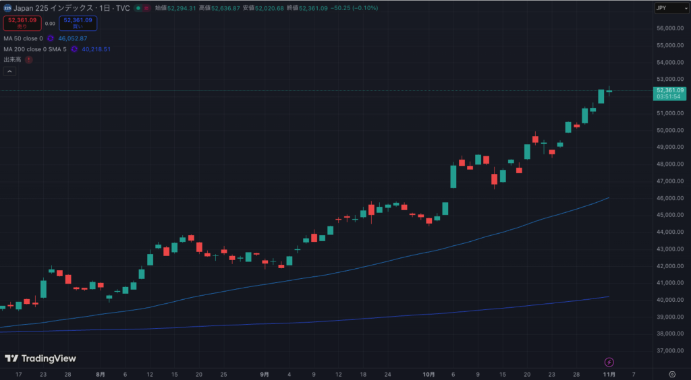The image size is (691, 380).
Task: Click the red volume error warning icon
Action: (x=28, y=59)
